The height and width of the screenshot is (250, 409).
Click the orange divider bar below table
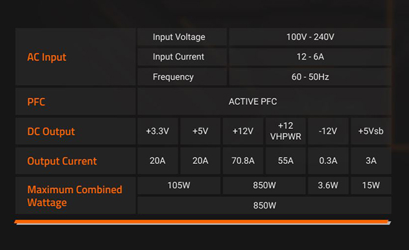(202, 222)
